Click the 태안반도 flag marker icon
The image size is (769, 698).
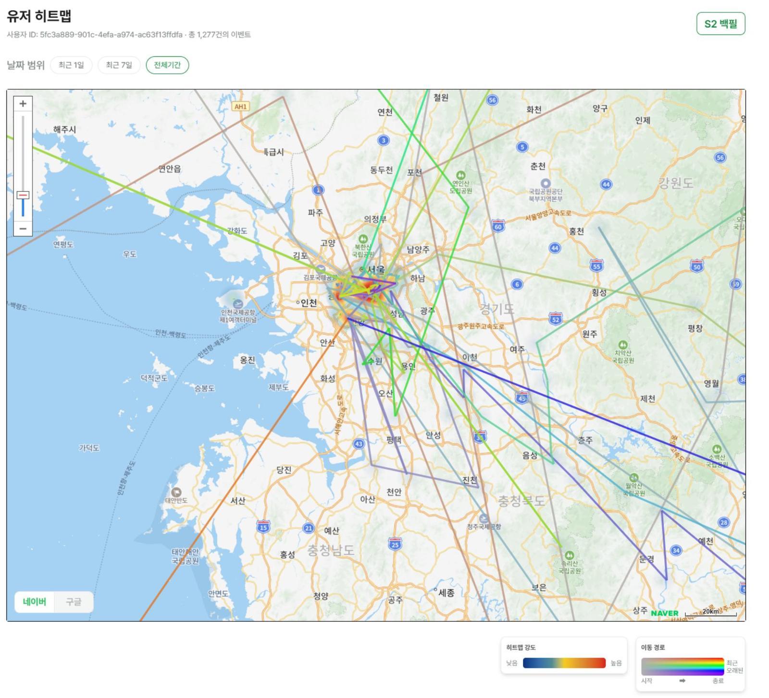coord(176,492)
